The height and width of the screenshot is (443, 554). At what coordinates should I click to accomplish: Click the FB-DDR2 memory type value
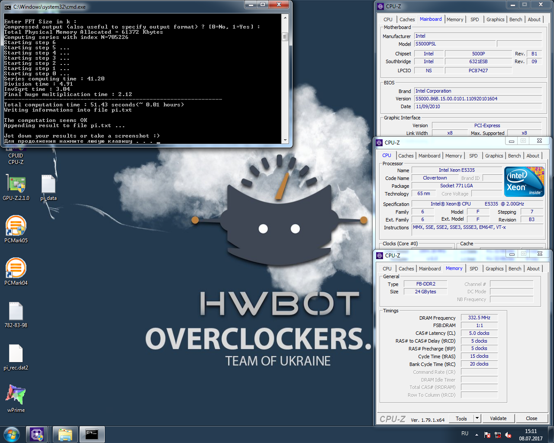point(425,284)
